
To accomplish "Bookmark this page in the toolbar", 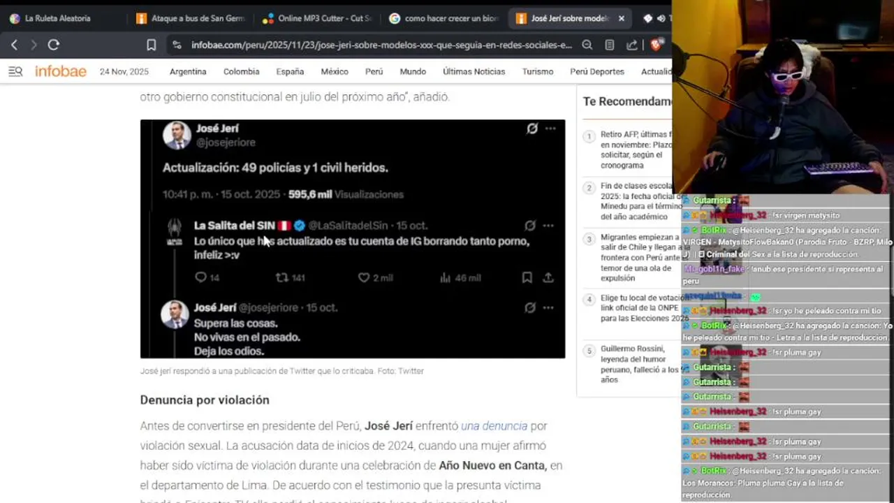I will pos(151,45).
